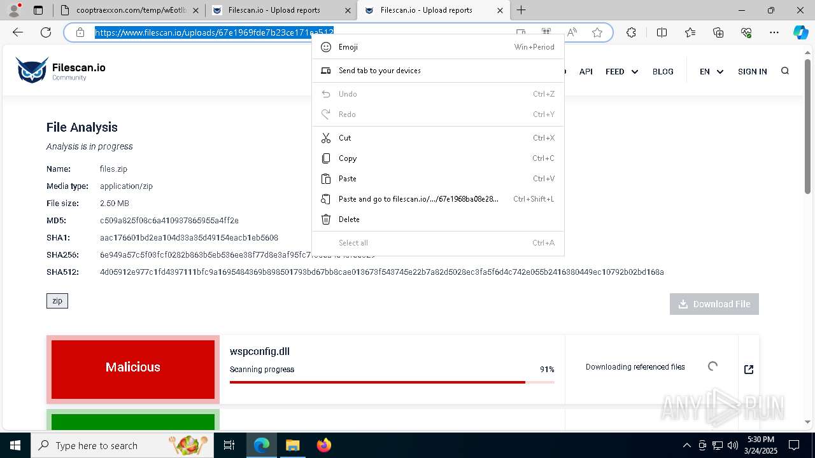
Task: Click the wspconfig.dll scanning progress bar
Action: 392,382
